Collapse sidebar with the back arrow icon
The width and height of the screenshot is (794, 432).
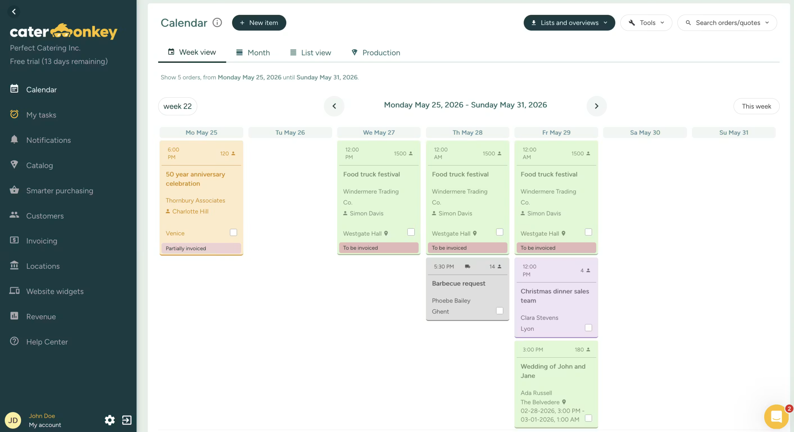pyautogui.click(x=14, y=12)
